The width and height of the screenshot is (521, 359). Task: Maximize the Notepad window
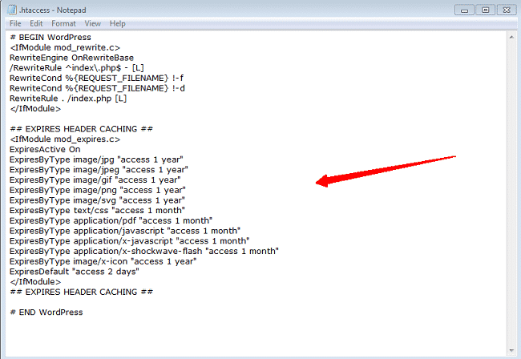pyautogui.click(x=484, y=10)
